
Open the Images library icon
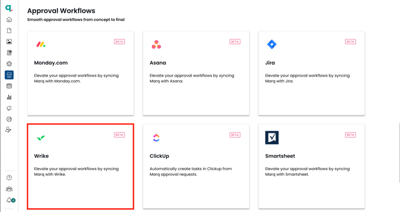pos(9,42)
